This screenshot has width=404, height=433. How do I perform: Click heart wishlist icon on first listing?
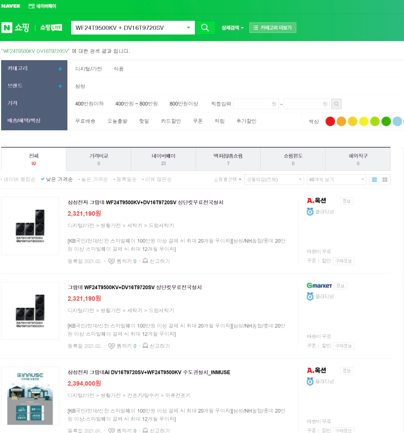pyautogui.click(x=111, y=261)
